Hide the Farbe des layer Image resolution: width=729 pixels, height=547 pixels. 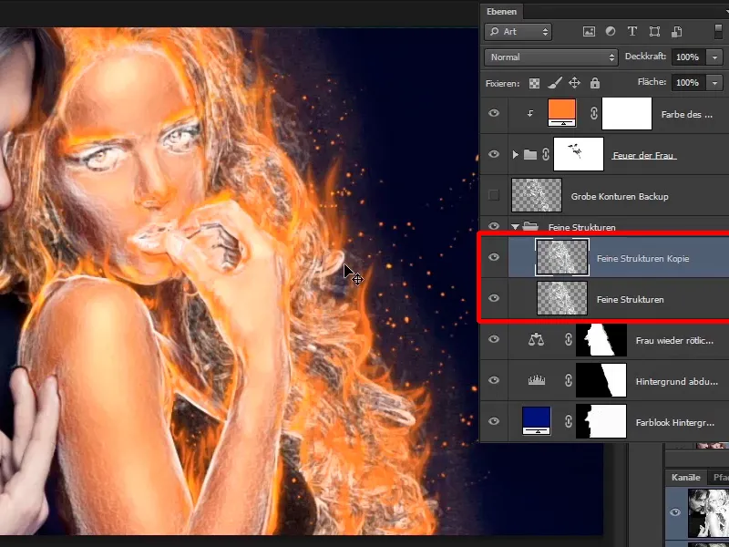click(494, 113)
